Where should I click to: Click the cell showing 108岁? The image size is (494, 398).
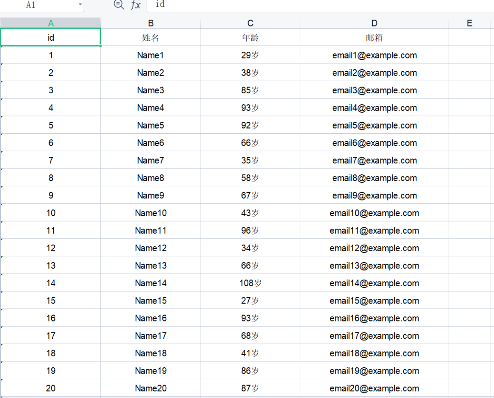250,283
